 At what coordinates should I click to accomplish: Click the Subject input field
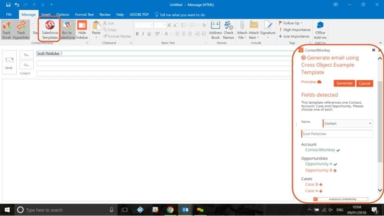tap(165, 73)
